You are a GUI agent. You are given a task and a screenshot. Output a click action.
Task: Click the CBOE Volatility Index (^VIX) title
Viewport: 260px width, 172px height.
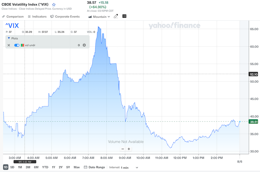click(x=25, y=5)
